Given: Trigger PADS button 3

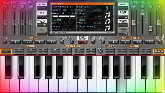Looking at the screenshot, I should (39, 42).
